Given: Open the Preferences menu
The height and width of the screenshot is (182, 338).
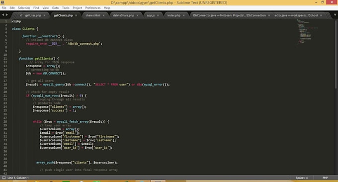Looking at the screenshot, I should click(x=92, y=8).
